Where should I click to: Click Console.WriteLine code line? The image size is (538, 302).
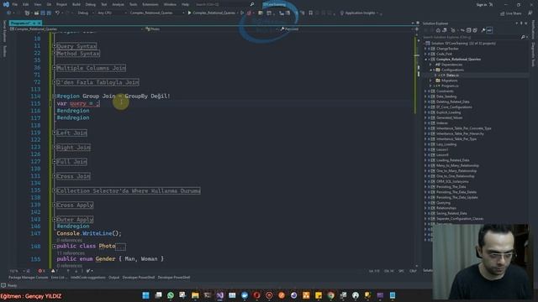(x=89, y=233)
